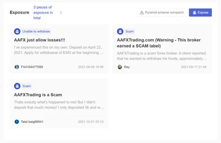Click the Talal baig66941 avatar
Image resolution: width=221 pixels, height=143 pixels.
[17, 122]
